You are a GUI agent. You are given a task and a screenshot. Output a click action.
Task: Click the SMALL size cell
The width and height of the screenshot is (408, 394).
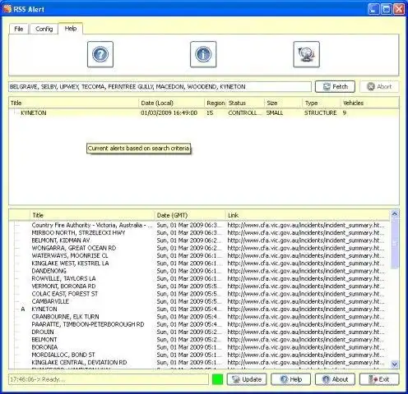(274, 112)
